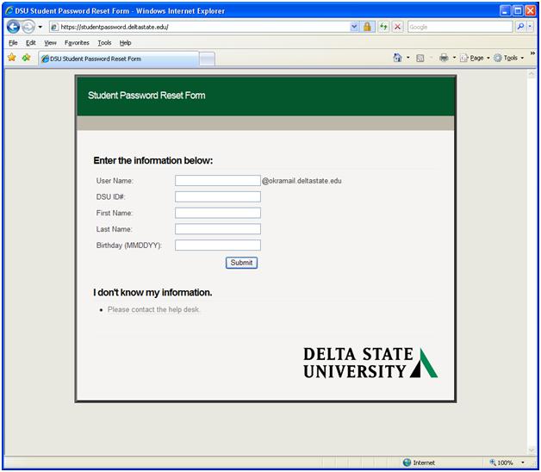Stop loading with the red X icon
This screenshot has width=541, height=472.
coord(397,27)
